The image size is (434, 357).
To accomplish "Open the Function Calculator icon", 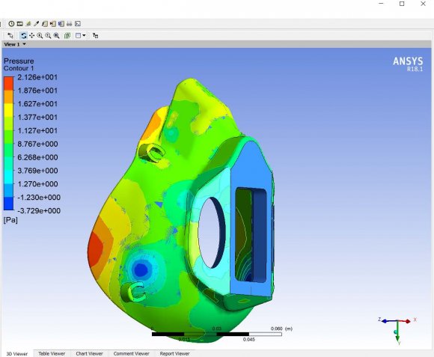I will pos(45,24).
